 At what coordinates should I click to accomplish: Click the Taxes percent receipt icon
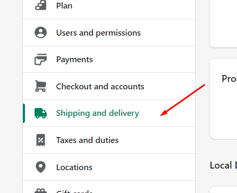[x=40, y=140]
